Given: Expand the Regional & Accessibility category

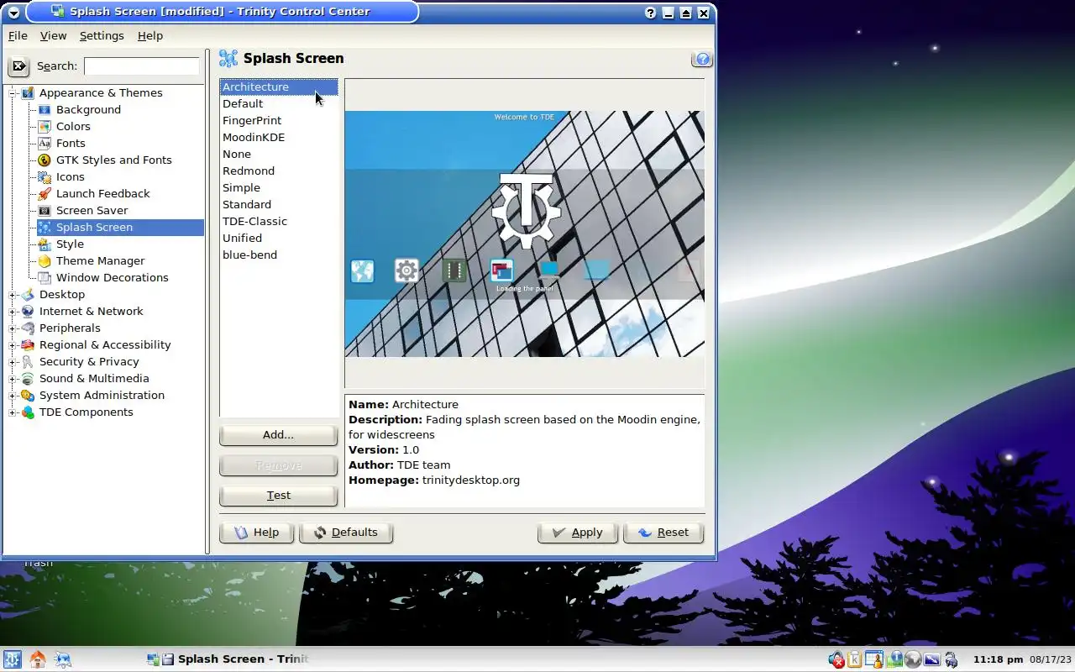Looking at the screenshot, I should click(13, 345).
